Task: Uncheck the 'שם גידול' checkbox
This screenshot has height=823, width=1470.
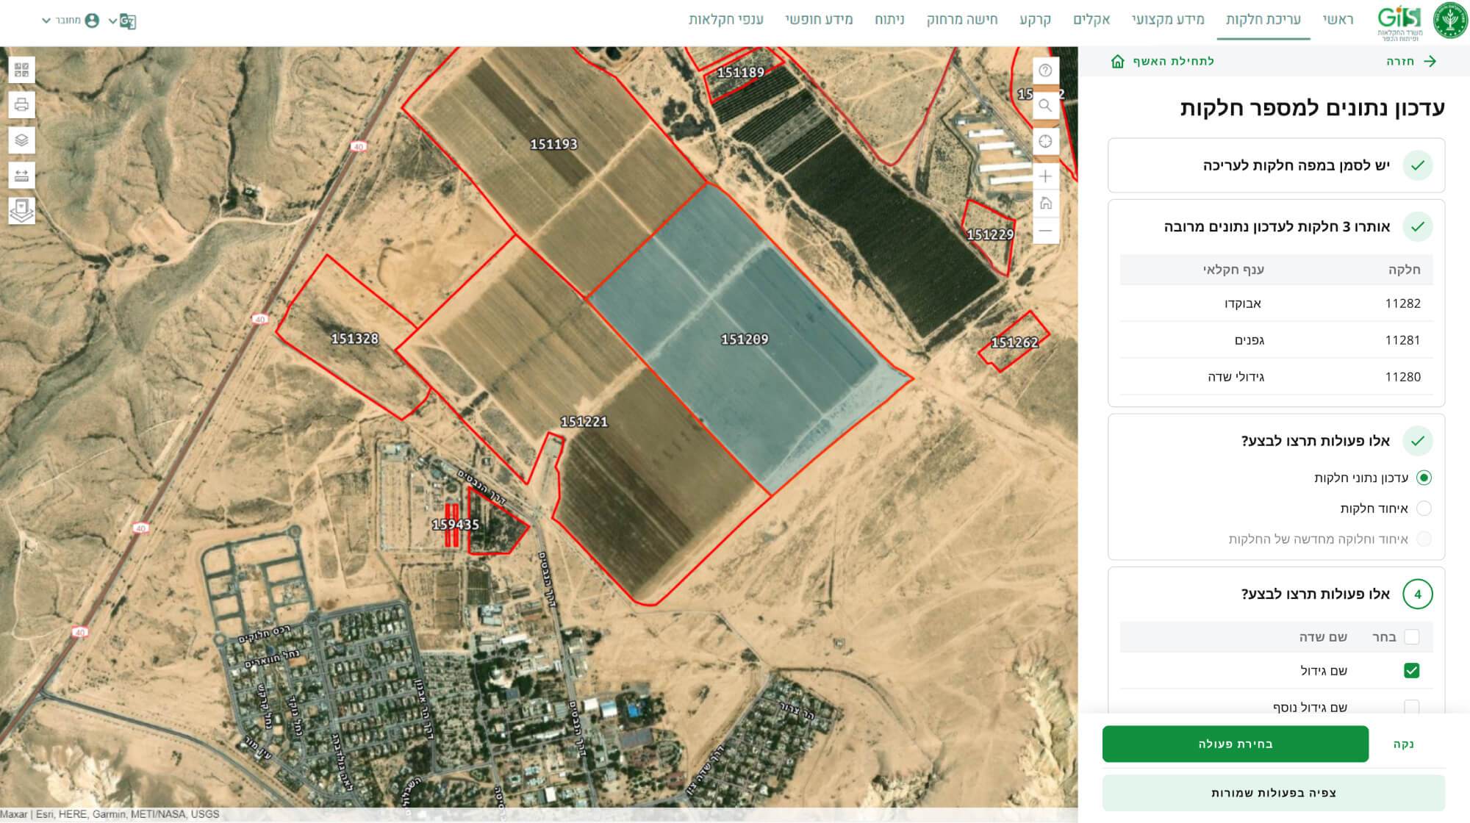Action: click(1411, 670)
